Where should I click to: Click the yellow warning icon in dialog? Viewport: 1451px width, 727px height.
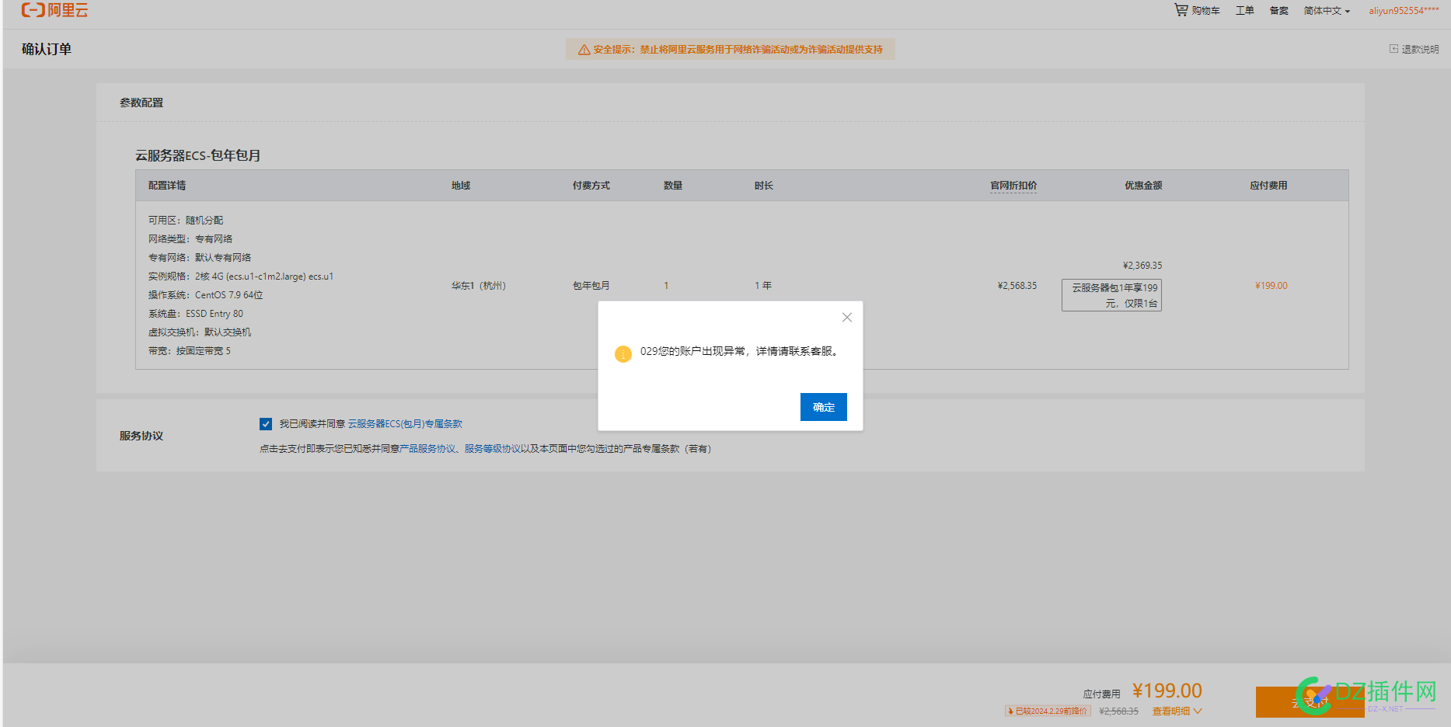point(623,354)
